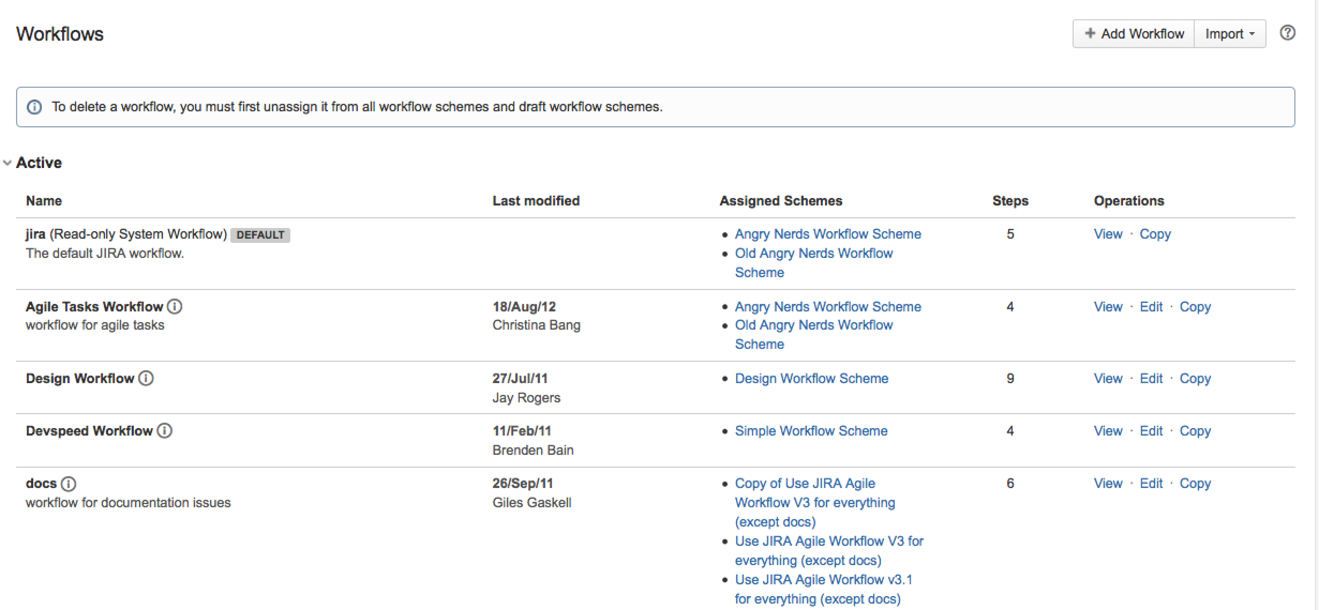Click the Steps column header
This screenshot has height=610, width=1319.
click(1010, 201)
